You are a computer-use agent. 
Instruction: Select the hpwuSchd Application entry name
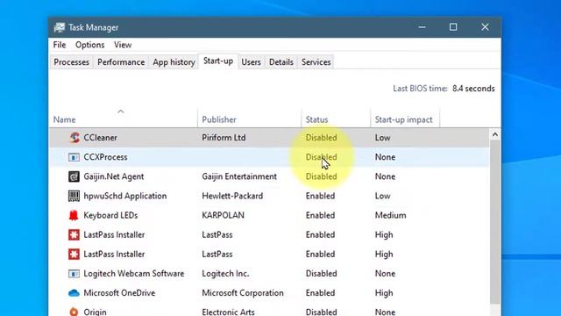[124, 196]
